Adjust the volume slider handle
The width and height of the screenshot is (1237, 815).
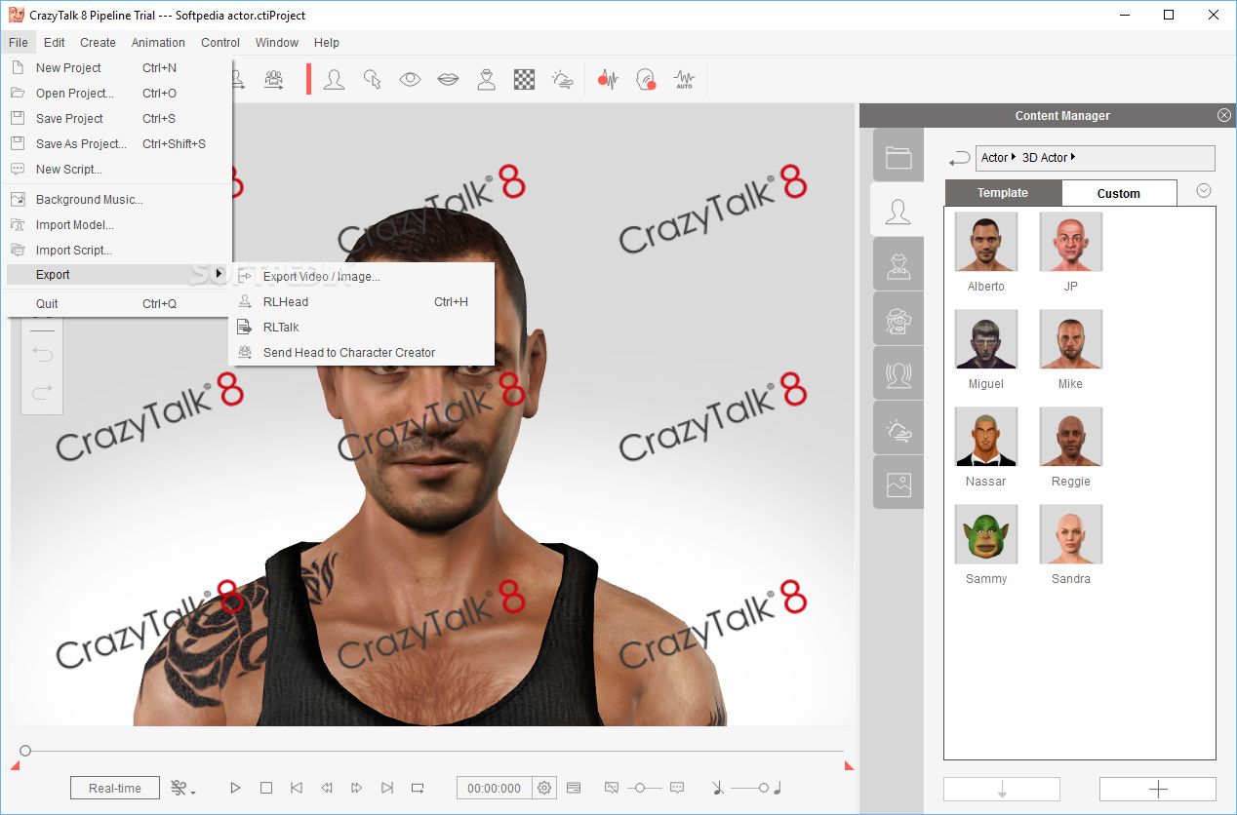coord(764,788)
